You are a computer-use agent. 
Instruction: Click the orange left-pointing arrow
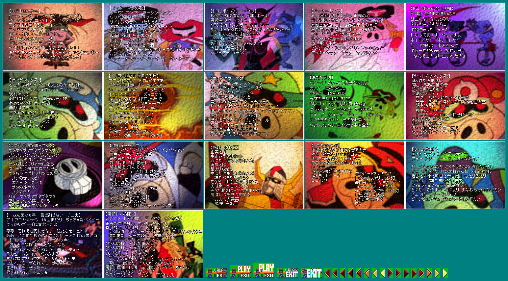point(367,273)
